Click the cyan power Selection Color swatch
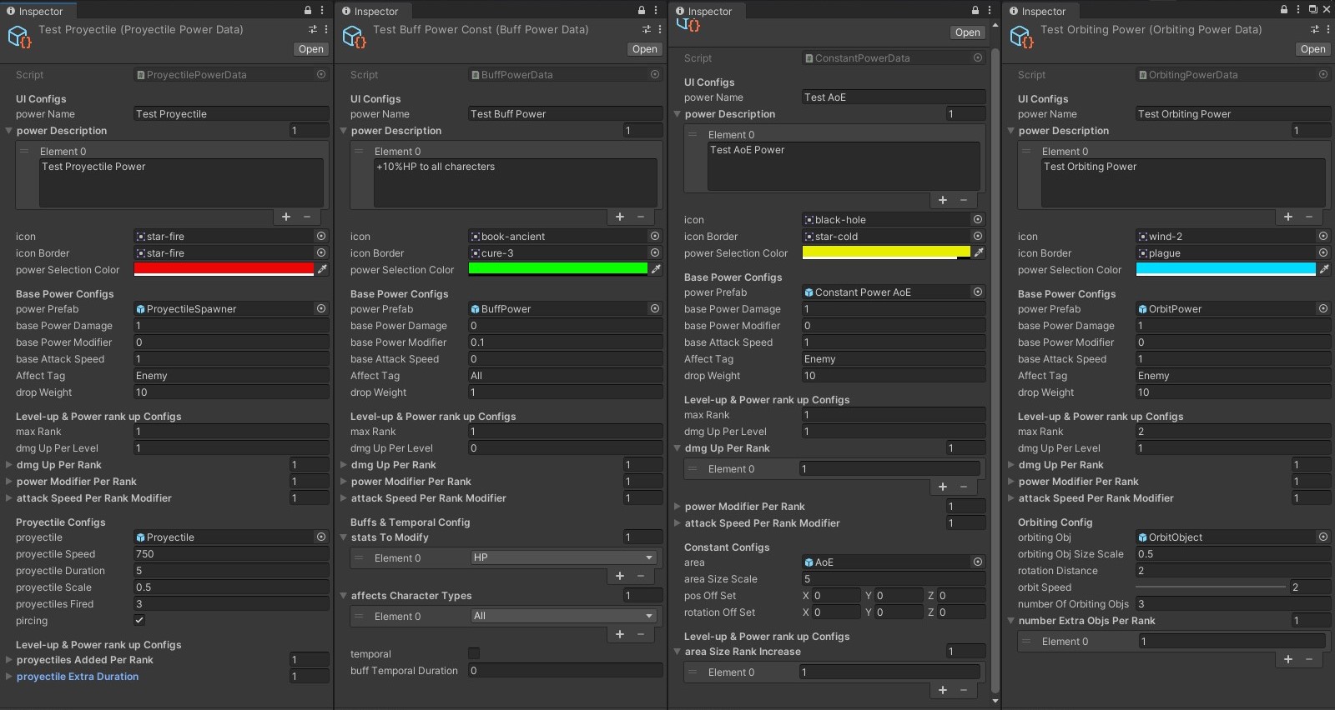This screenshot has height=710, width=1335. click(1225, 269)
